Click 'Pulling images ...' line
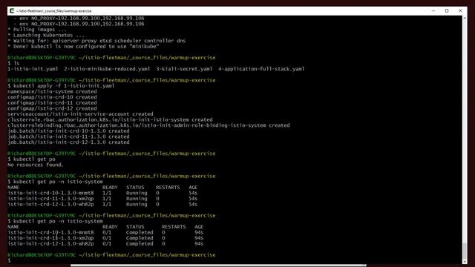Image resolution: width=475 pixels, height=267 pixels. click(x=37, y=30)
